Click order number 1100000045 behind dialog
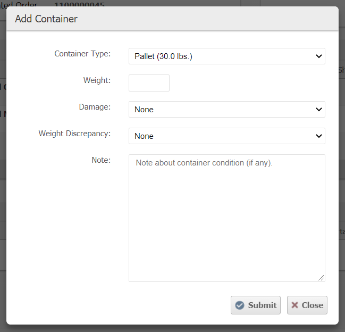The height and width of the screenshot is (332, 345). (x=79, y=5)
